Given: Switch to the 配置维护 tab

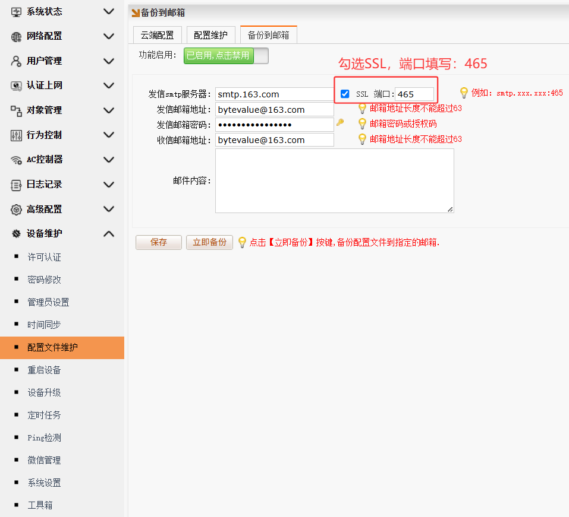Looking at the screenshot, I should [x=211, y=35].
